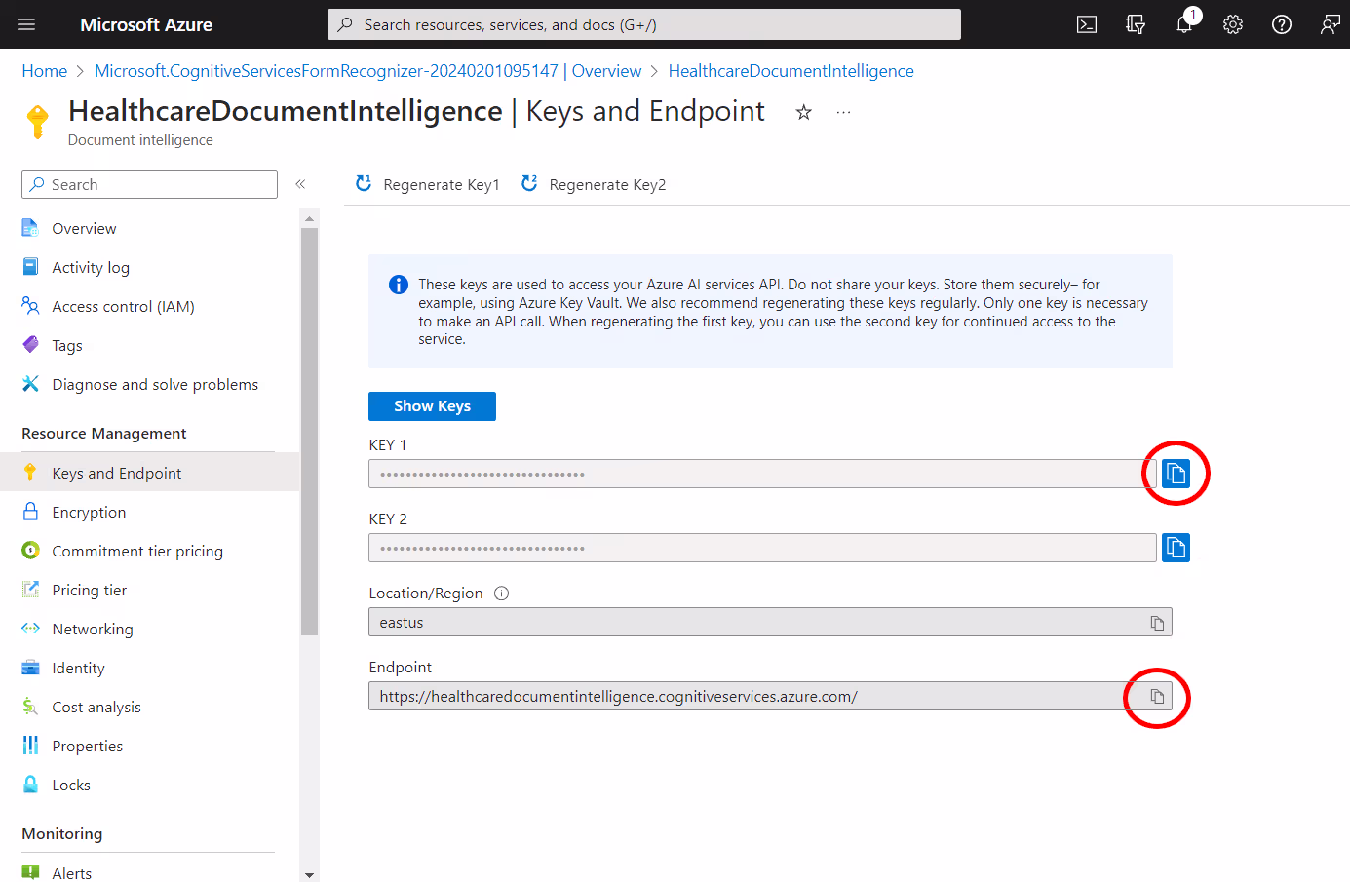The height and width of the screenshot is (882, 1350).
Task: Regenerate Key1
Action: 427,184
